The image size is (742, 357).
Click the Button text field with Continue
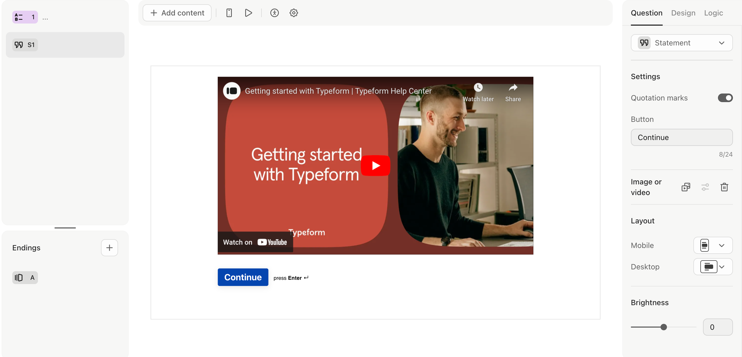click(x=682, y=137)
